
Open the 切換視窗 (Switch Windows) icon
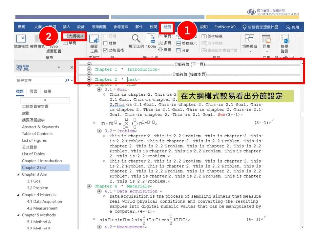[x=250, y=38]
